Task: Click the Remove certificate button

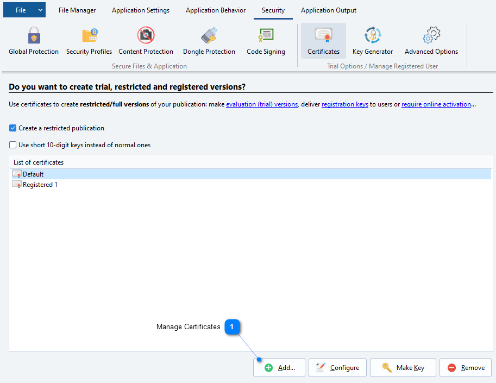Action: pyautogui.click(x=466, y=368)
